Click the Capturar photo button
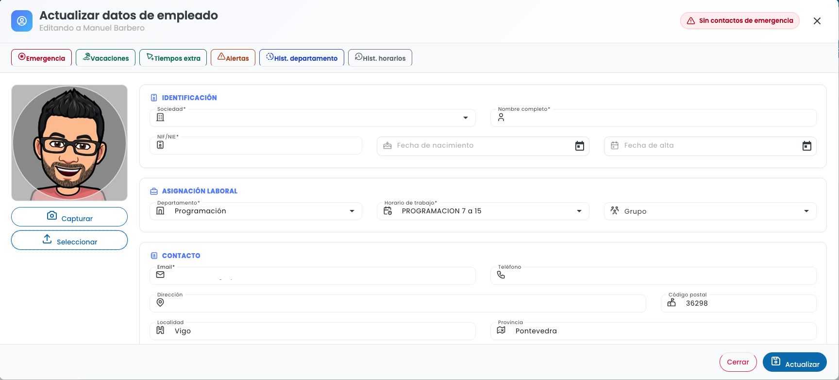Image resolution: width=839 pixels, height=380 pixels. pyautogui.click(x=69, y=217)
